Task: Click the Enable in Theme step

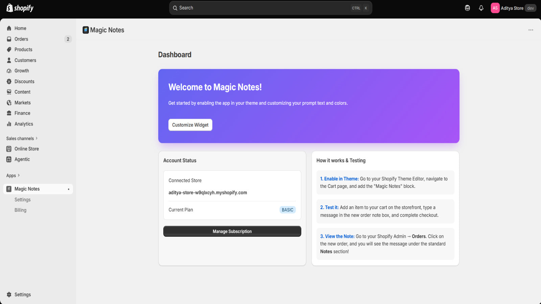Action: [x=385, y=182]
